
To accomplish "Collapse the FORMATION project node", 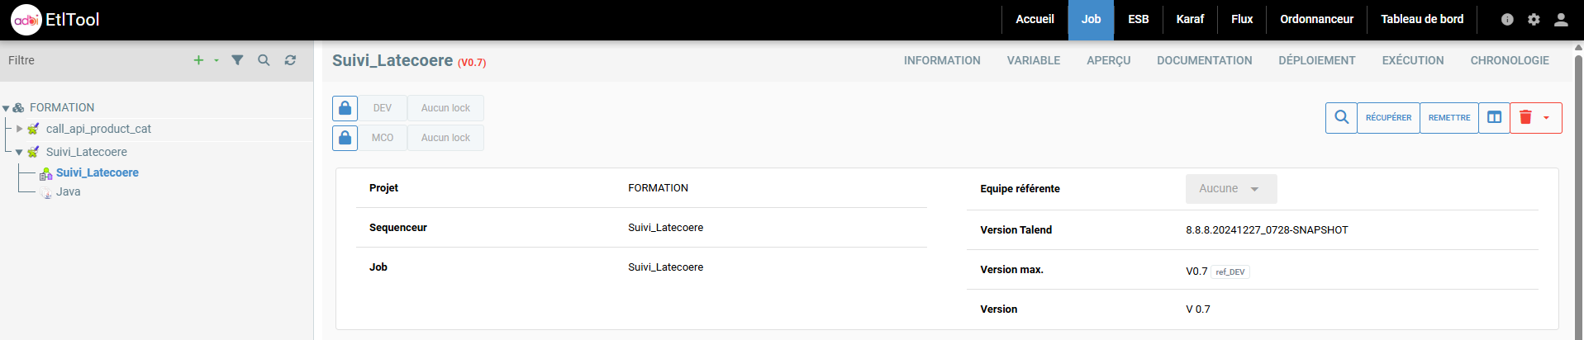I will pyautogui.click(x=7, y=108).
